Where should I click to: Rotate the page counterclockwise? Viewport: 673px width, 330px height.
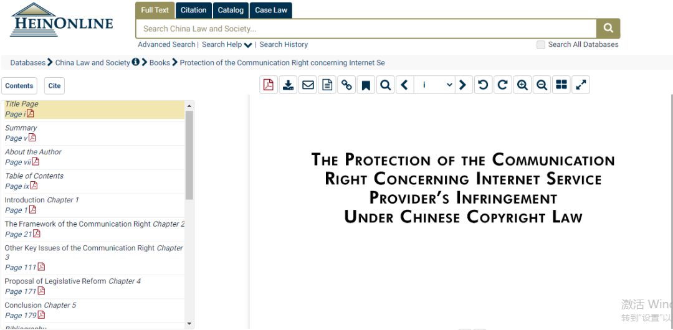pos(482,85)
